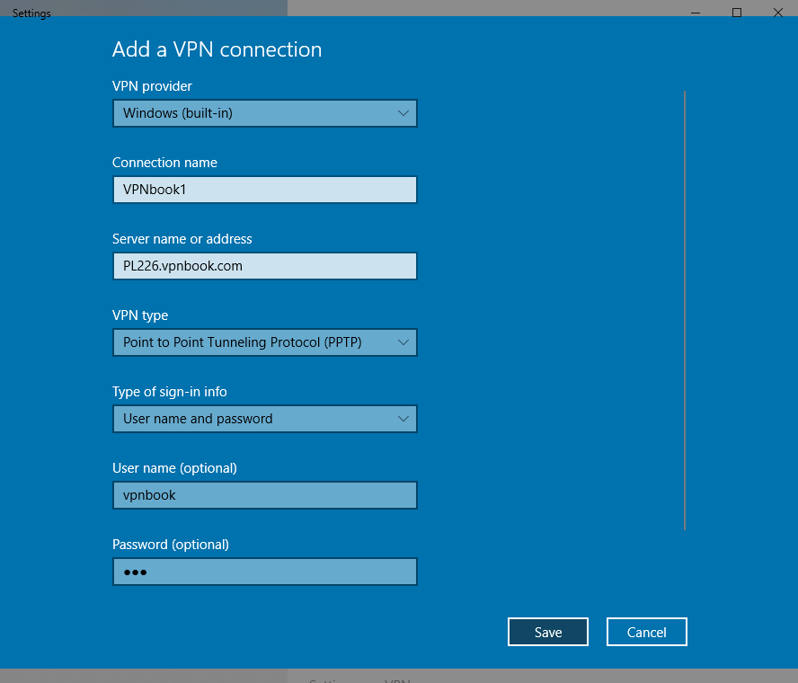Maximize the Settings window

tap(737, 13)
